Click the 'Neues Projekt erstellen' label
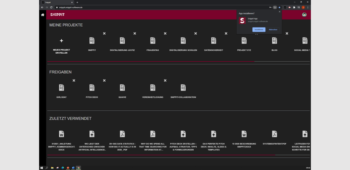 coord(61,52)
